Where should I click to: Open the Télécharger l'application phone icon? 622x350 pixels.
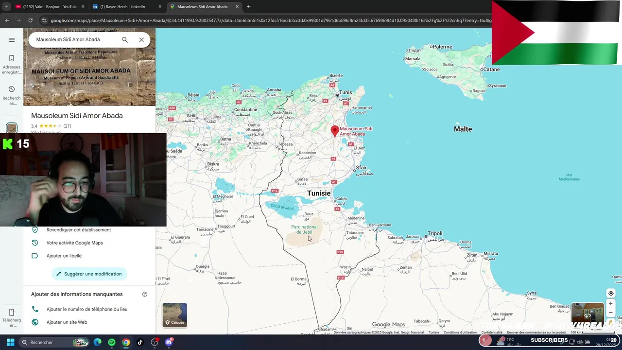12,317
